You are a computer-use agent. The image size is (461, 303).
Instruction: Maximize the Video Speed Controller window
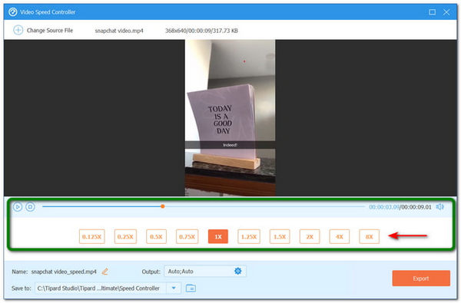[x=432, y=12]
